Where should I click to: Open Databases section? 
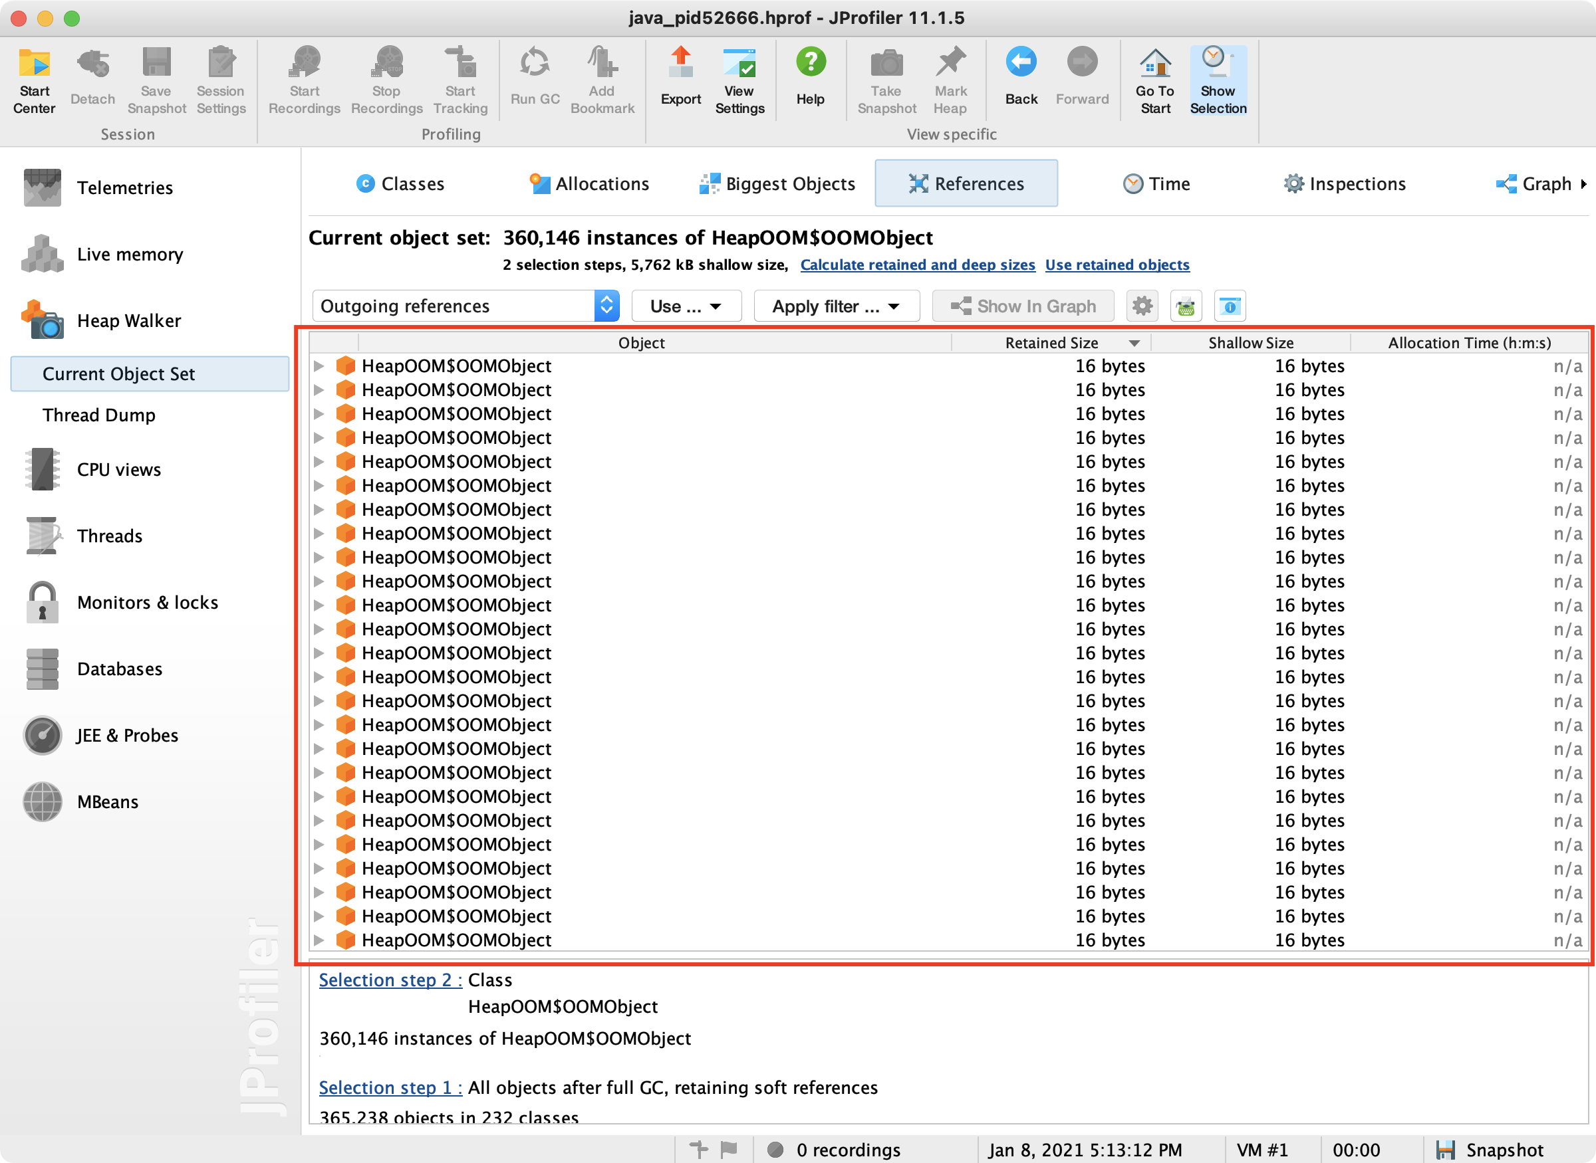[x=93, y=669]
